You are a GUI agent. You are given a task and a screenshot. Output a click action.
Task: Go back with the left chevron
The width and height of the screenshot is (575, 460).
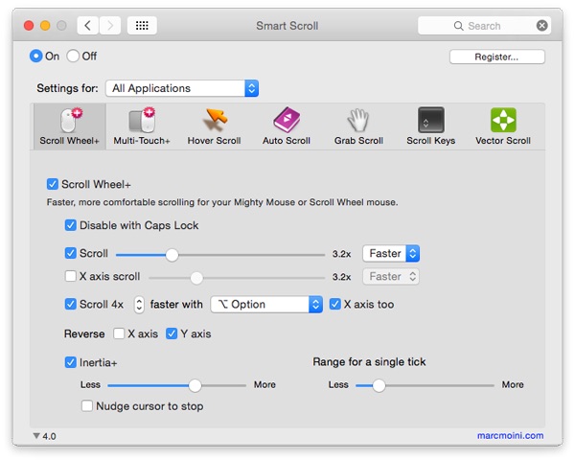87,26
